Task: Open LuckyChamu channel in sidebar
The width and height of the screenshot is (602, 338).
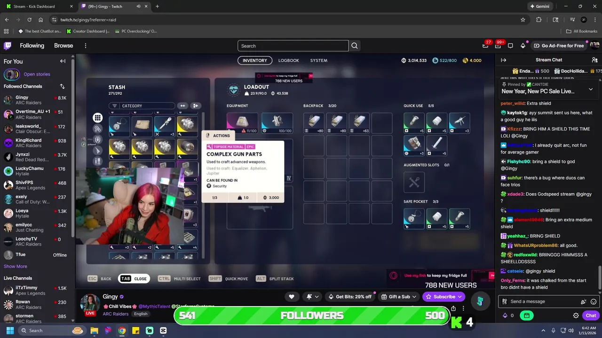Action: click(x=36, y=171)
